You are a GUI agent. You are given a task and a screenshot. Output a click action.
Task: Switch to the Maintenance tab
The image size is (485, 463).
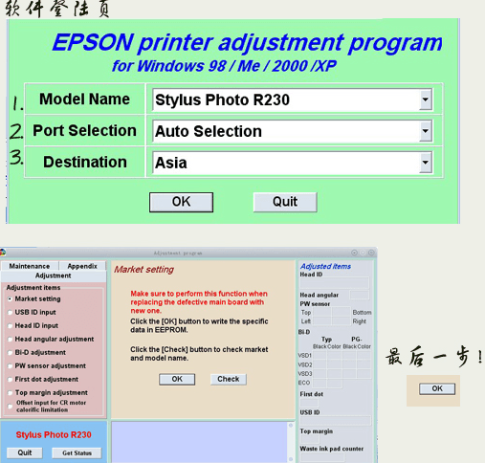click(x=30, y=266)
